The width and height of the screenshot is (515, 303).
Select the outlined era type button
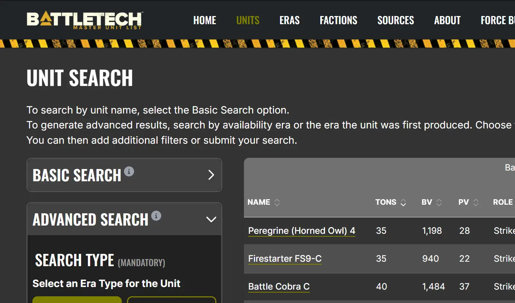tap(172, 300)
